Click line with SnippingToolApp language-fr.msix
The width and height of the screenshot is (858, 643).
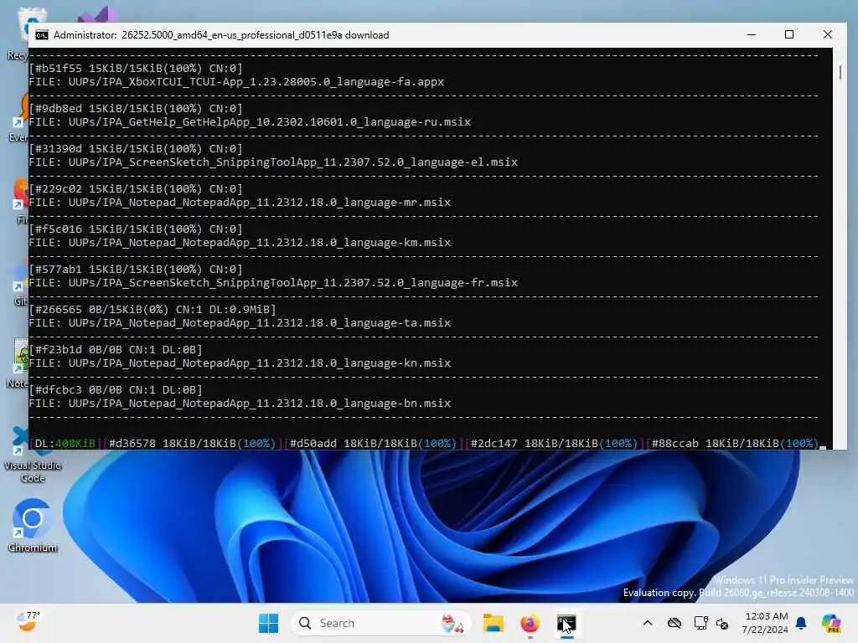coord(273,283)
